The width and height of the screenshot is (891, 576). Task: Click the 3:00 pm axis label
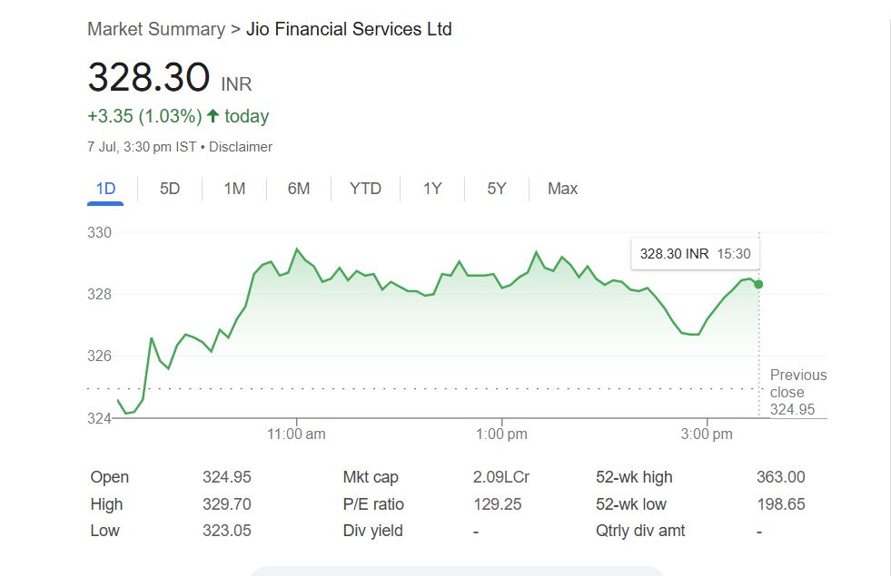707,434
